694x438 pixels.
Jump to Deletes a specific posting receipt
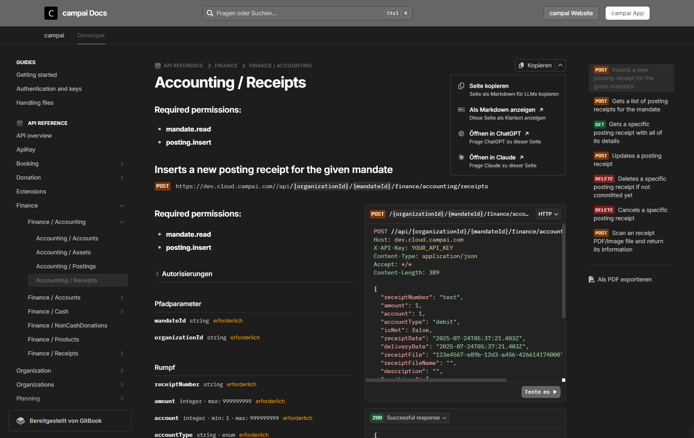click(632, 187)
